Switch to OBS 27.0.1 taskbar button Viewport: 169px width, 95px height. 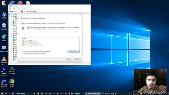(110, 93)
